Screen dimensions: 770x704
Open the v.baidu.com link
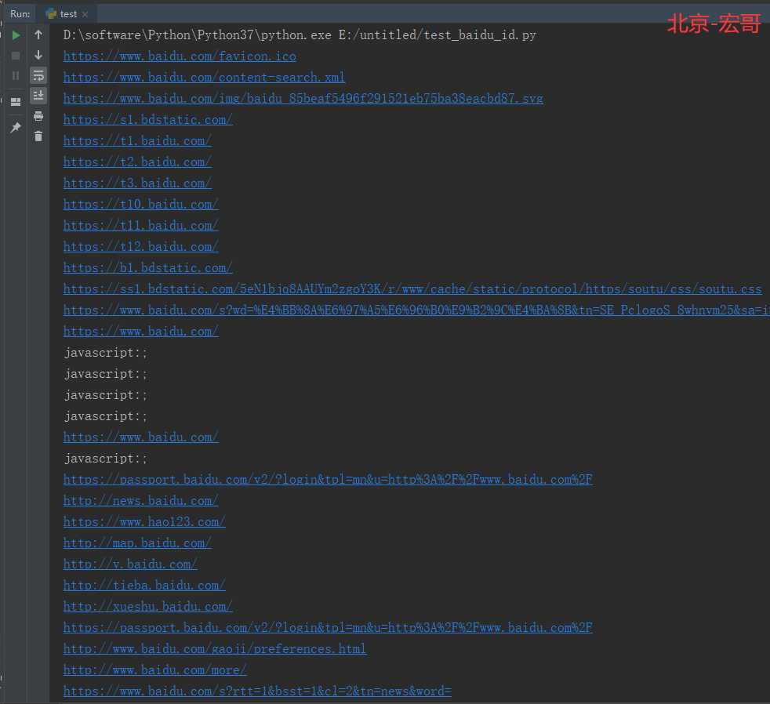click(x=130, y=564)
